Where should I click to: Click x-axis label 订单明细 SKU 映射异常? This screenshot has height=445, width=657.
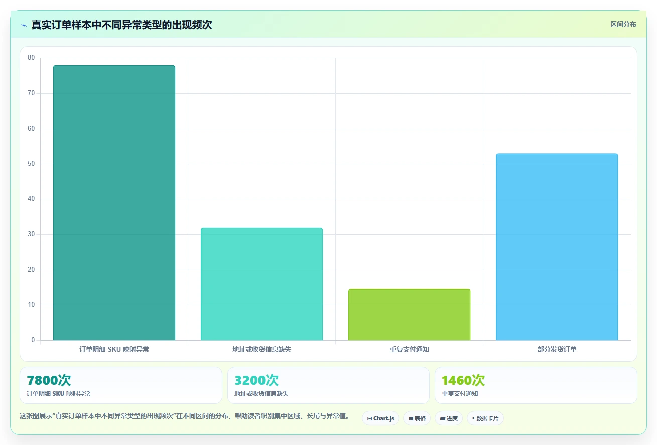(114, 349)
